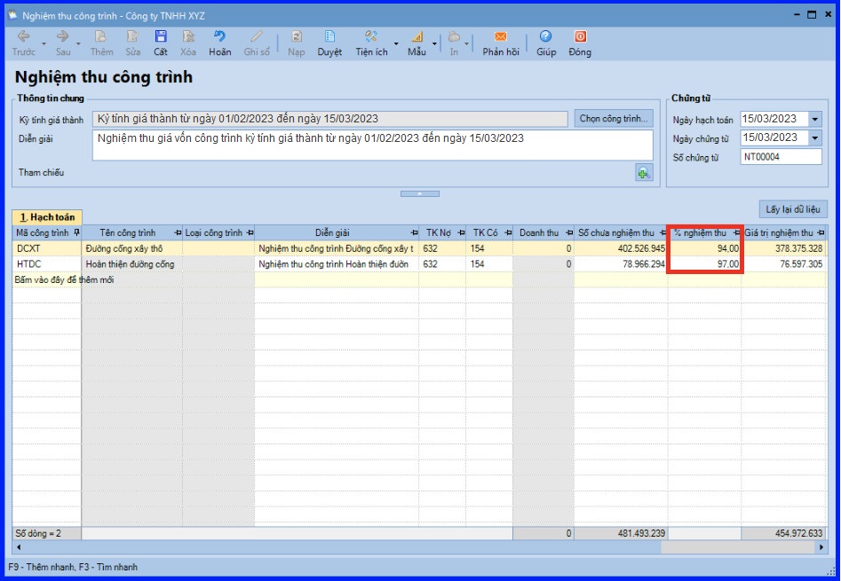Screen dimensions: 841x581
Task: Expand the Tiện ích dropdown arrow
Action: 396,43
